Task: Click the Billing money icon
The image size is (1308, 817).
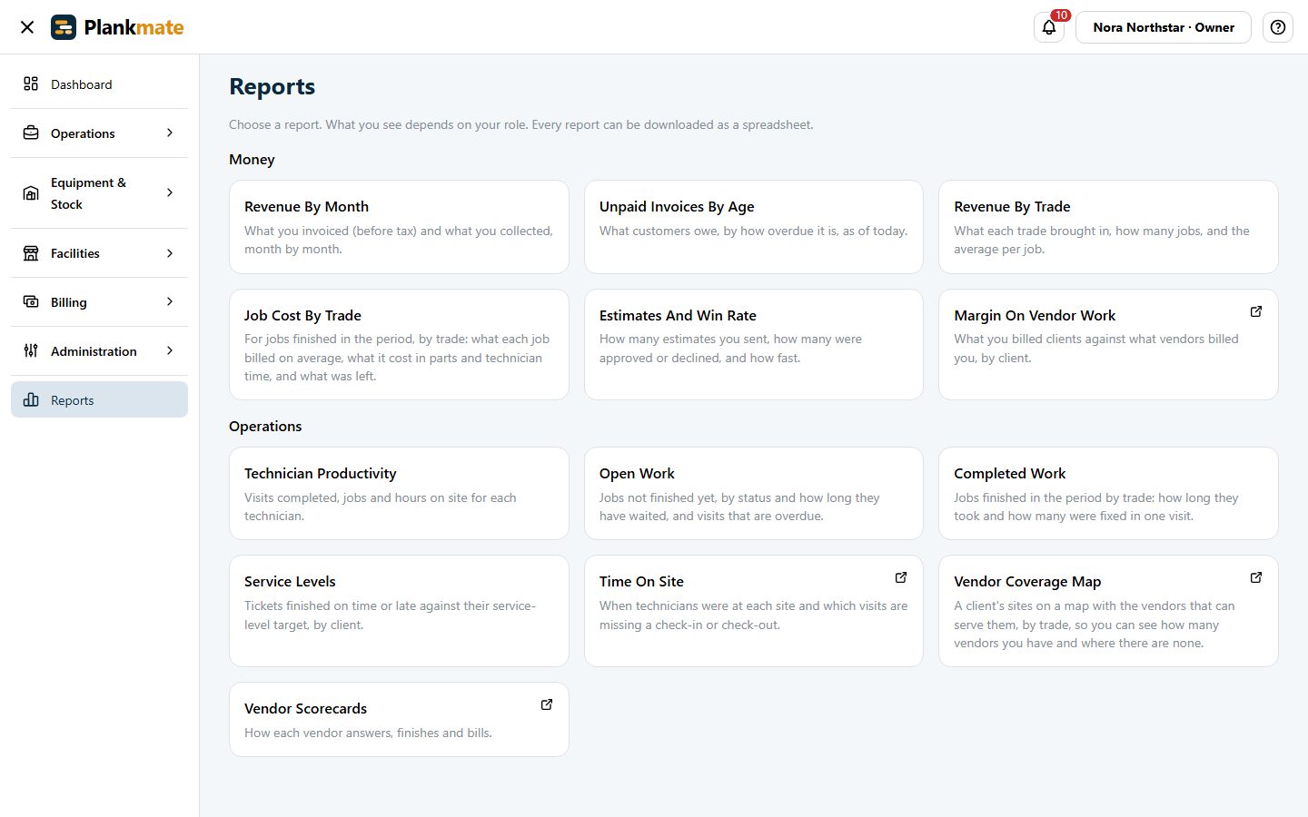Action: coord(31,301)
